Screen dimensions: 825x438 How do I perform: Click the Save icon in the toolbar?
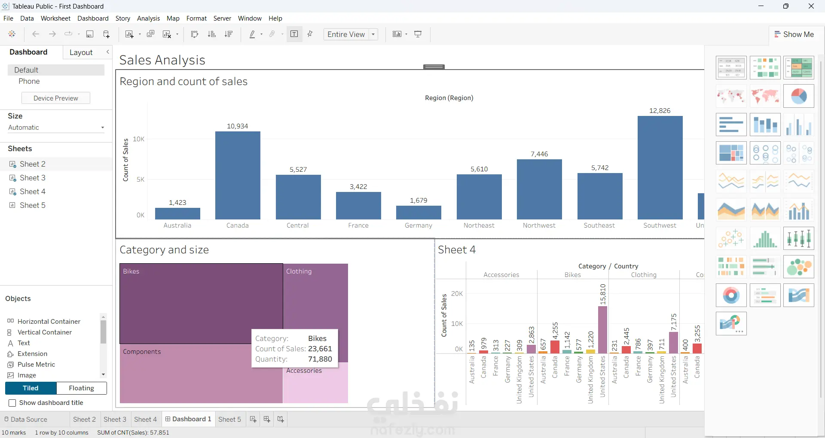(x=90, y=34)
